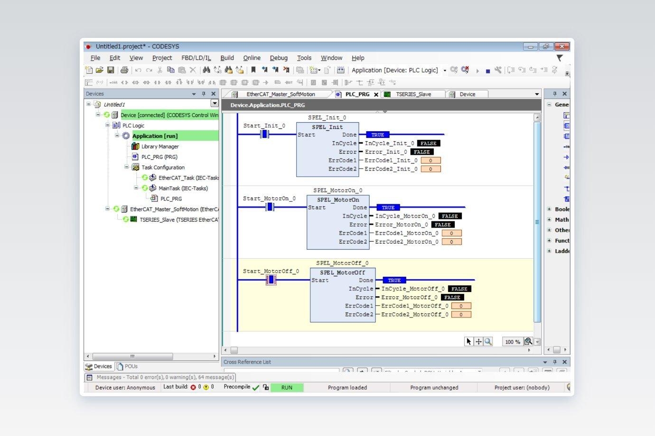Click the 100 % zoom field
Screen dimensions: 655x436
tap(513, 342)
